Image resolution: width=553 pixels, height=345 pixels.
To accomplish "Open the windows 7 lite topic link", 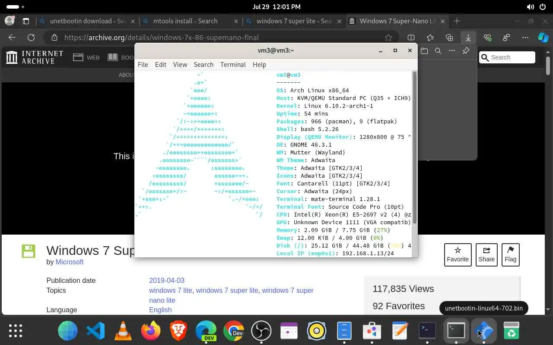I will (x=171, y=290).
